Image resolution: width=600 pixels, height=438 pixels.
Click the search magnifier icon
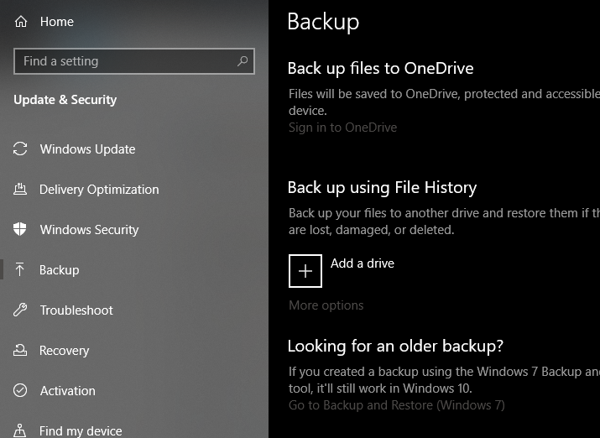[x=243, y=60]
